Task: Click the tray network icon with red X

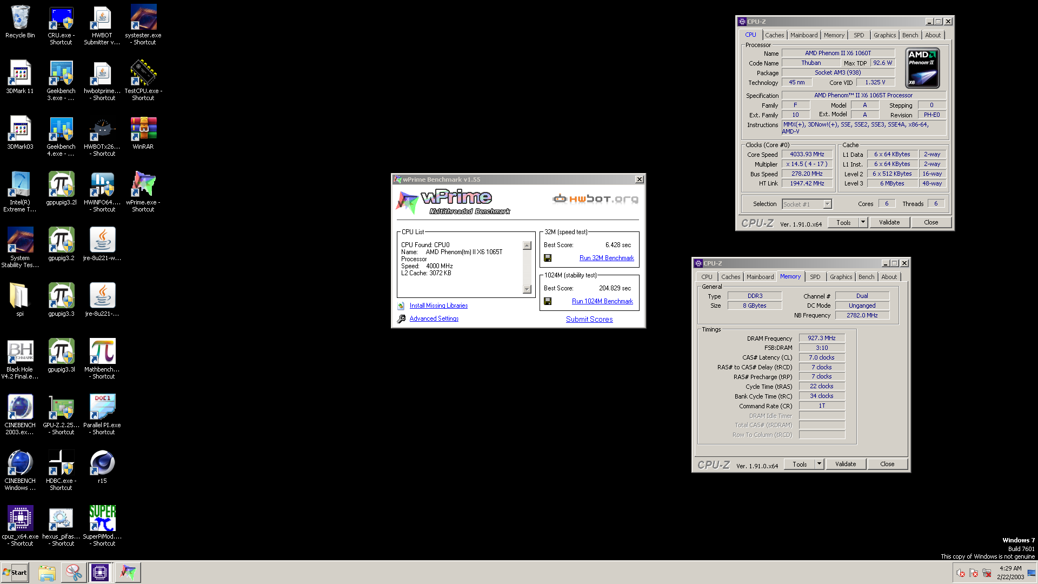Action: (987, 573)
